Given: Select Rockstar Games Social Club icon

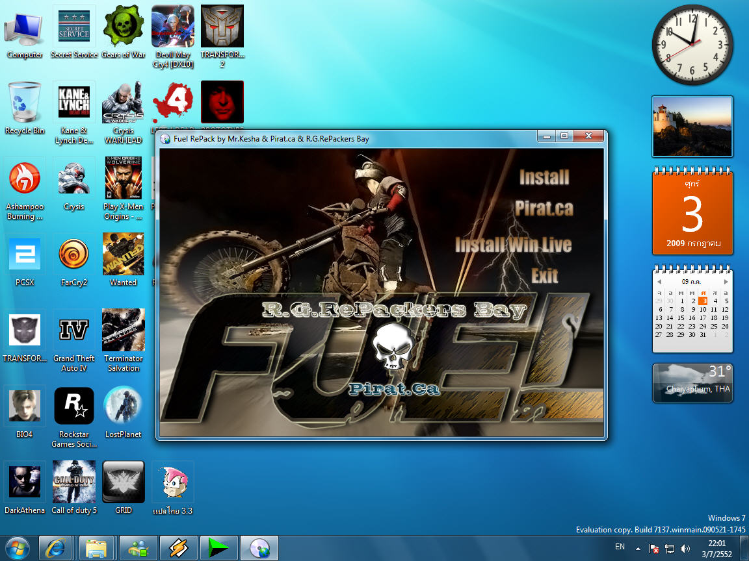Looking at the screenshot, I should coord(73,405).
